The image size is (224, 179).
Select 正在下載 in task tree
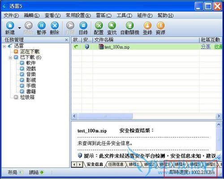pos(30,51)
